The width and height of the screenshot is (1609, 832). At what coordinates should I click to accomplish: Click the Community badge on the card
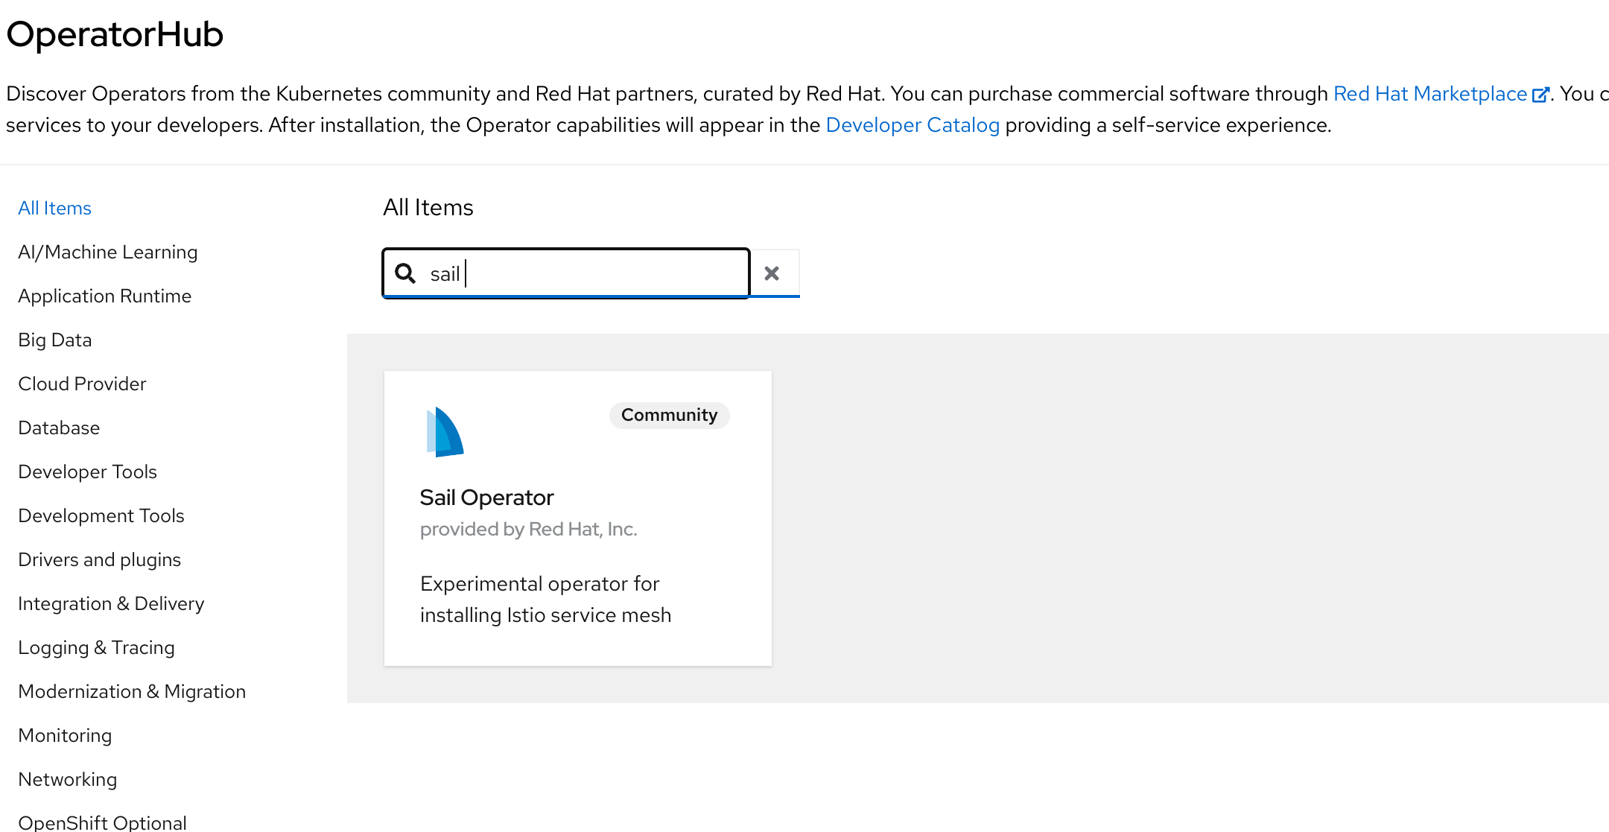coord(669,415)
